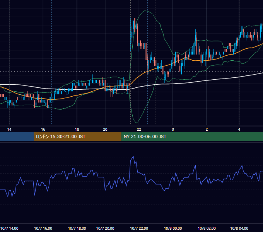Click the 10/8 02:00 timestamp label
This screenshot has width=263, height=232.
[207, 228]
